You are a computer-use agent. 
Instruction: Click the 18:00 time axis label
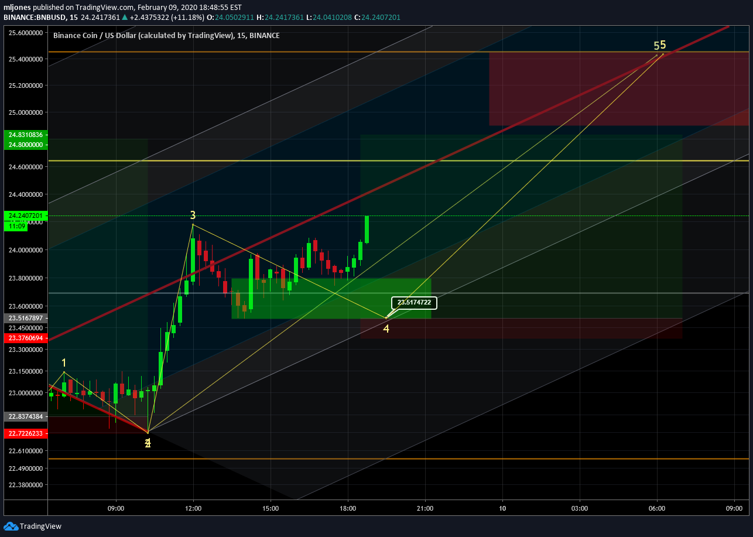tap(348, 508)
